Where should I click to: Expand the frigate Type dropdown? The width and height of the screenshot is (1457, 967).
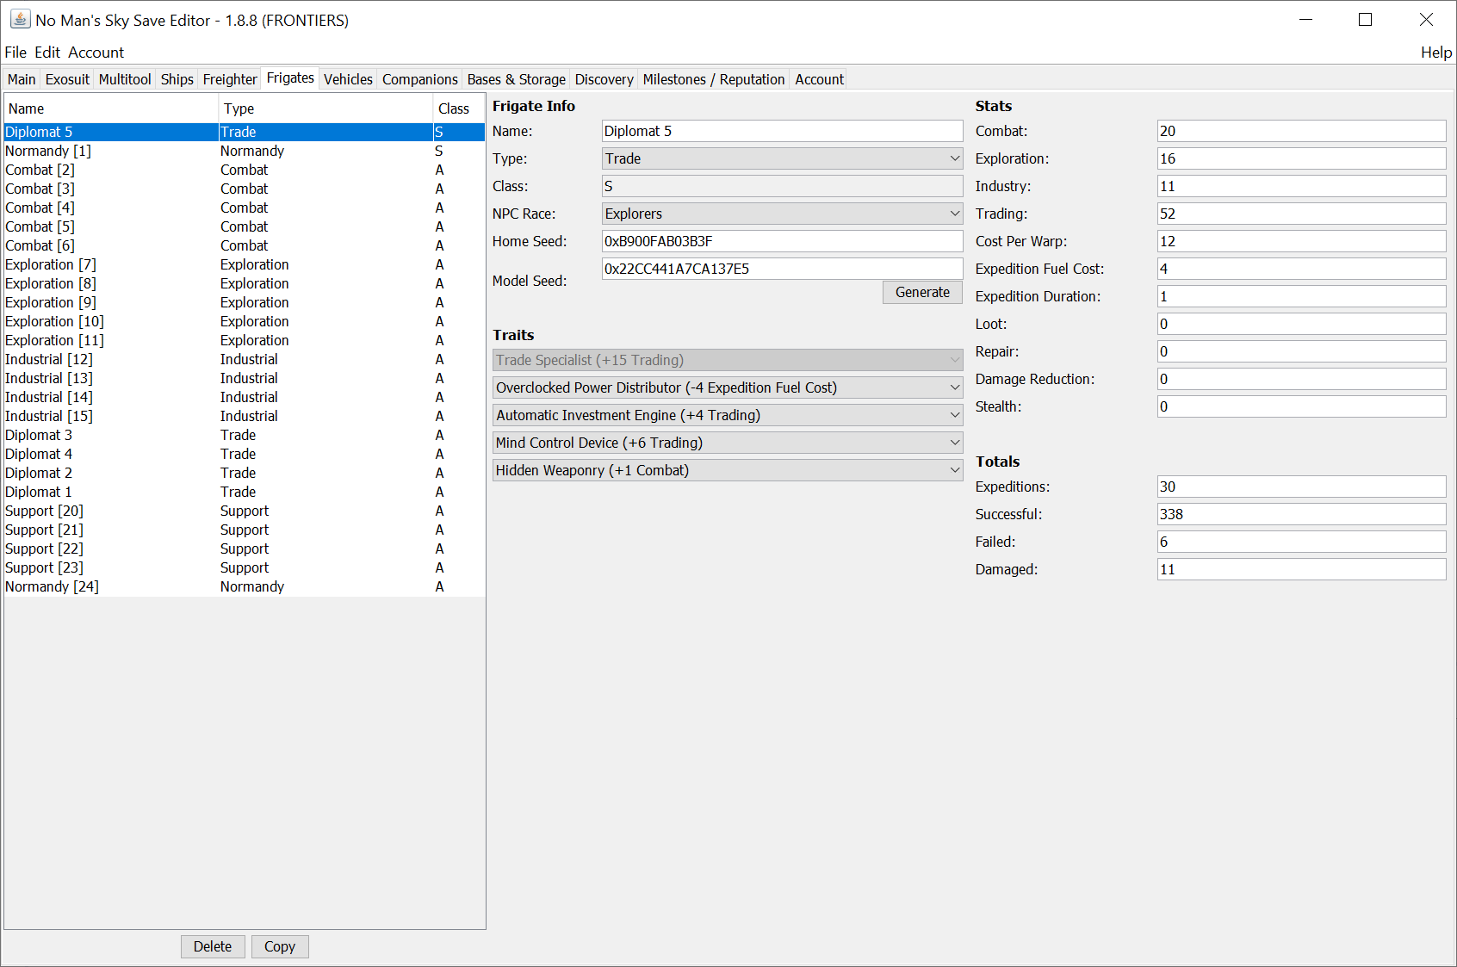pyautogui.click(x=782, y=158)
